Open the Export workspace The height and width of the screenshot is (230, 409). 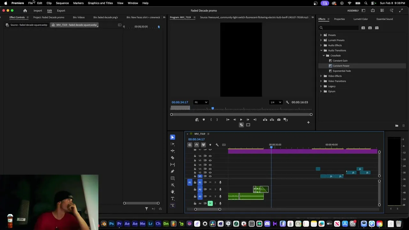click(61, 11)
